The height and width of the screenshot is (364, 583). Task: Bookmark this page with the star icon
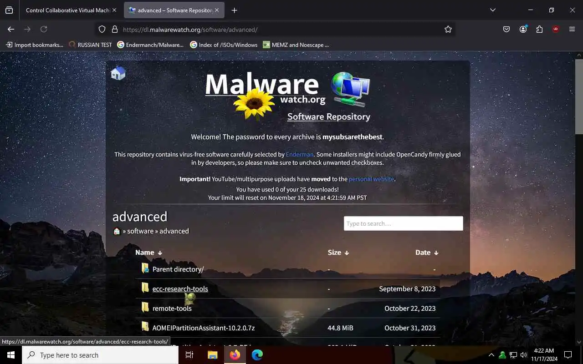[448, 29]
